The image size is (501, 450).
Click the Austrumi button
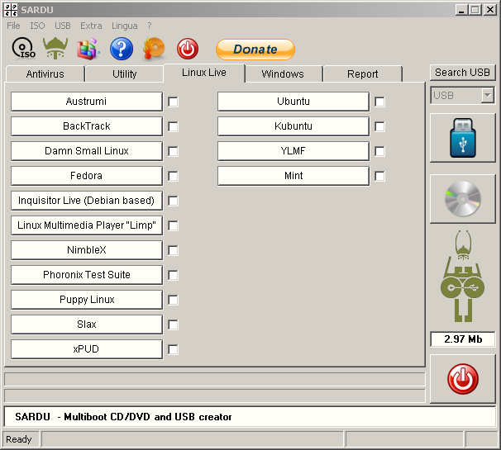click(87, 102)
